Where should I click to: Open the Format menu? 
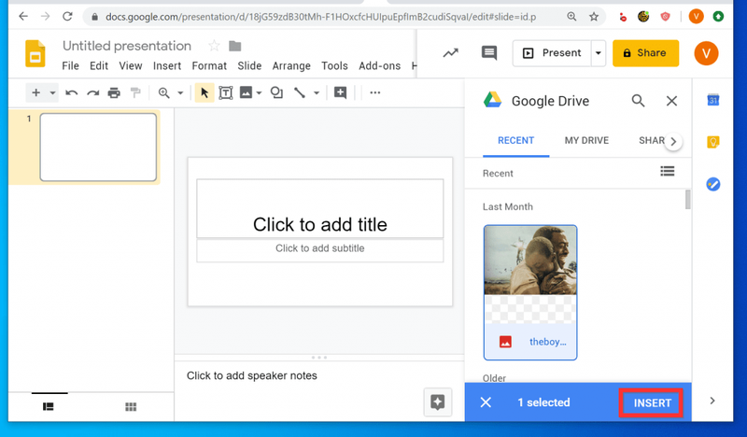(209, 65)
